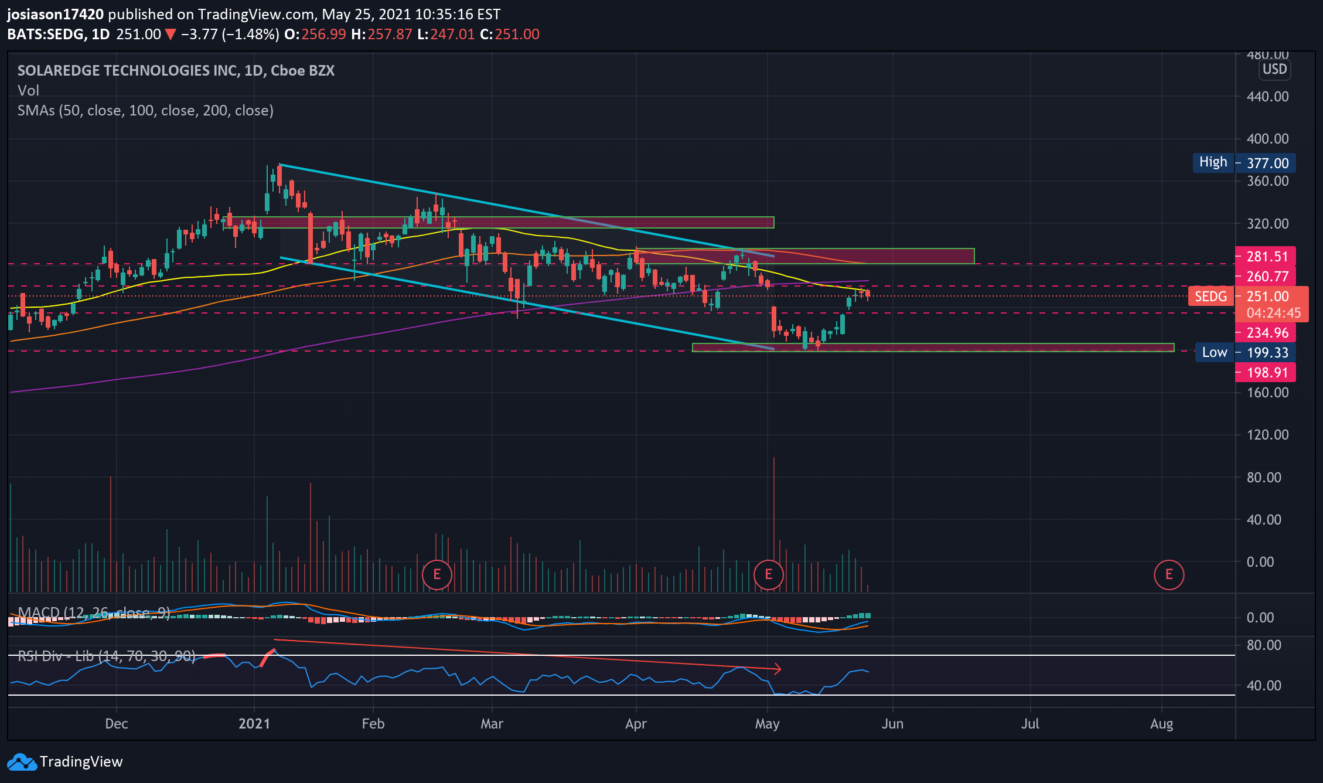The image size is (1323, 783).
Task: Click the earnings marker at May
Action: click(x=768, y=574)
